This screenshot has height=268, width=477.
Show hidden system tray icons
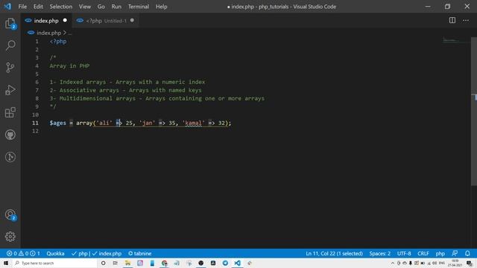pos(393,263)
